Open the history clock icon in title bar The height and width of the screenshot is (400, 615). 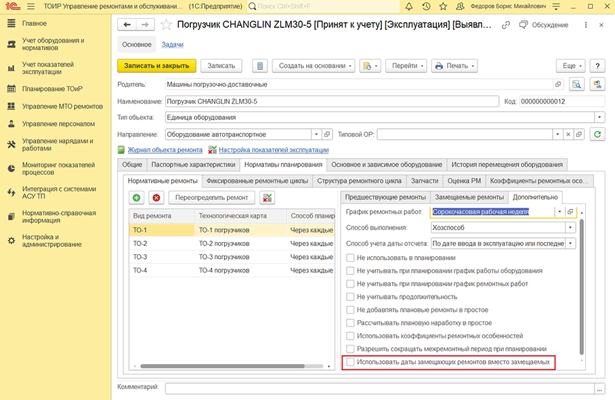click(x=426, y=7)
